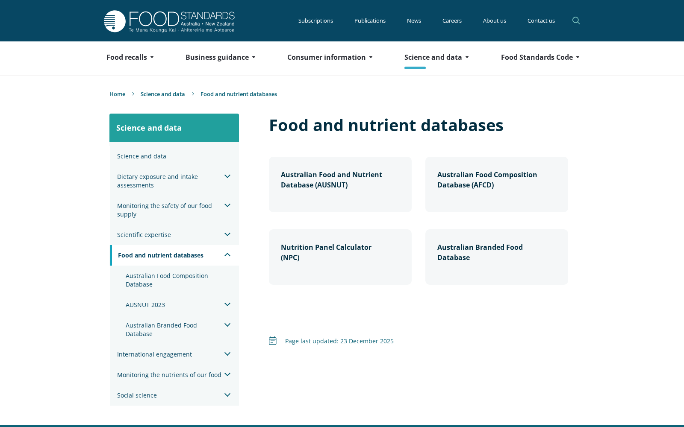Click the Science and data breadcrumb
This screenshot has height=427, width=684.
click(x=163, y=94)
